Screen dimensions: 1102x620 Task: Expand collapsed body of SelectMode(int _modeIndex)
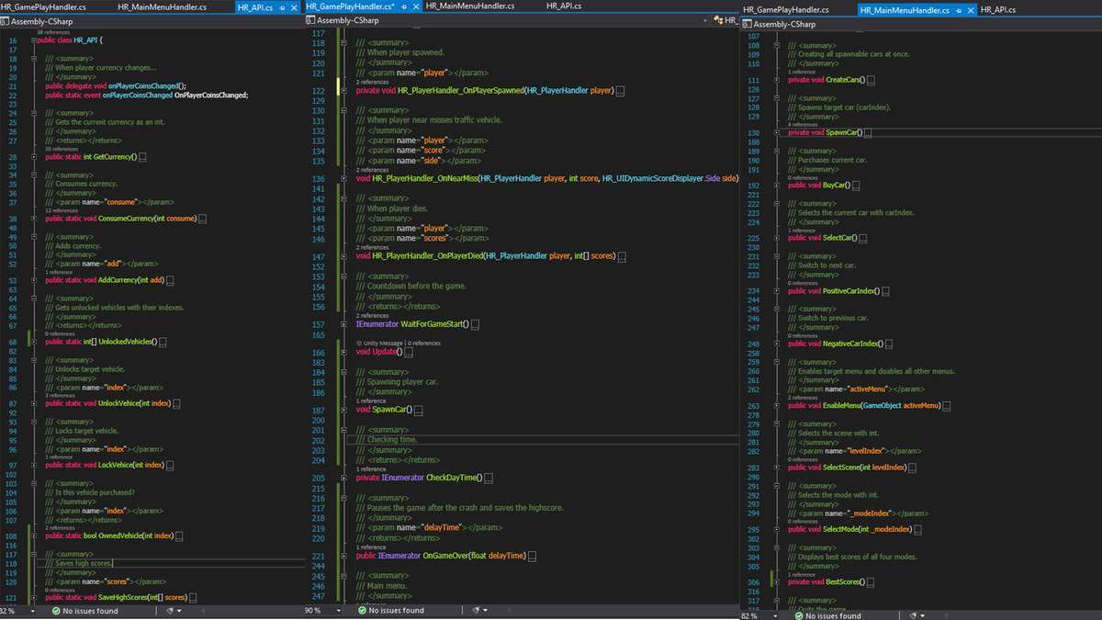pos(918,529)
